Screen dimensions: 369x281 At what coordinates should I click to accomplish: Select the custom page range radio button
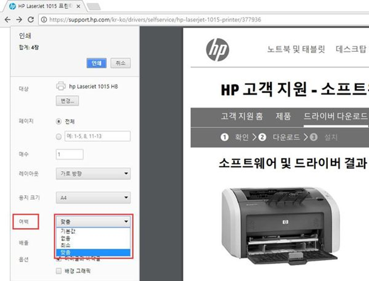[x=59, y=137]
